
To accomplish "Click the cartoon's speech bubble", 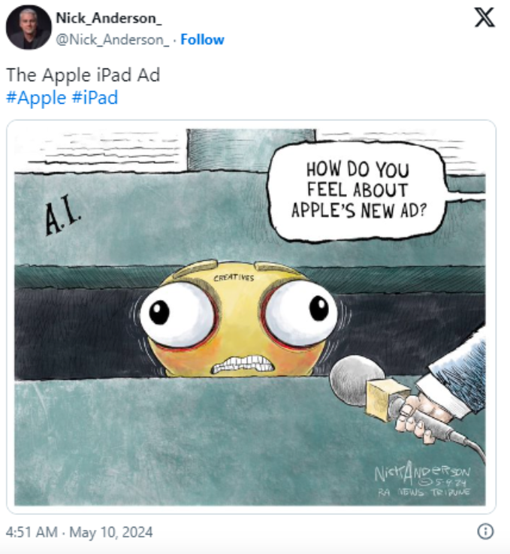I will pos(358,191).
